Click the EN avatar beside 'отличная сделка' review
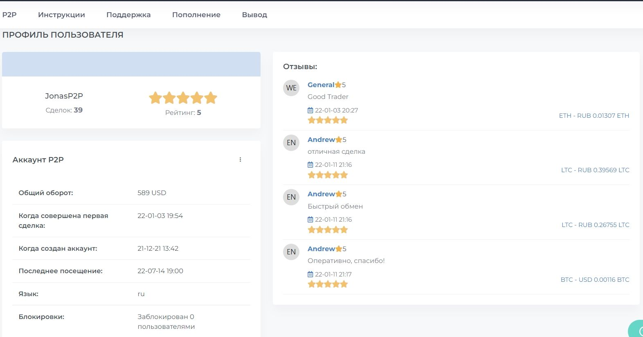Screen dimensions: 643x337 [291, 143]
